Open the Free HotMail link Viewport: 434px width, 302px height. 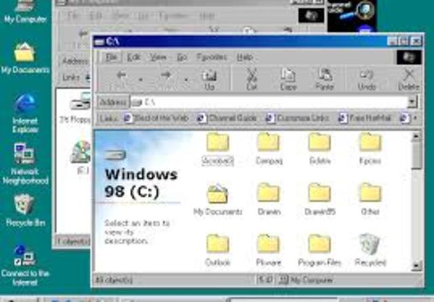click(x=365, y=118)
